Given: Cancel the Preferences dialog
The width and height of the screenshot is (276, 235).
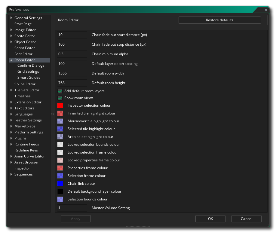Looking at the screenshot, I should (x=247, y=219).
